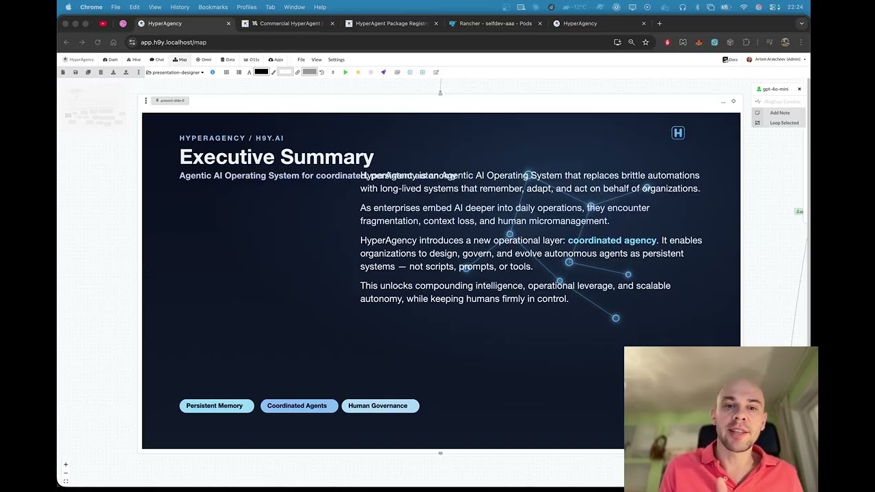875x492 pixels.
Task: Create a new file in the map toolbar
Action: (x=63, y=72)
